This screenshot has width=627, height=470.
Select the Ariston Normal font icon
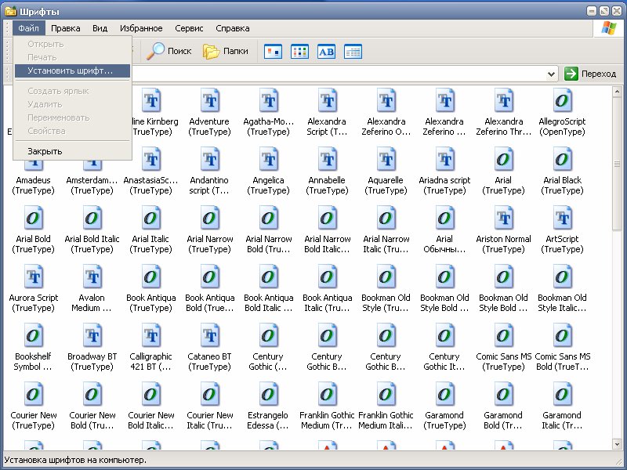coord(503,218)
